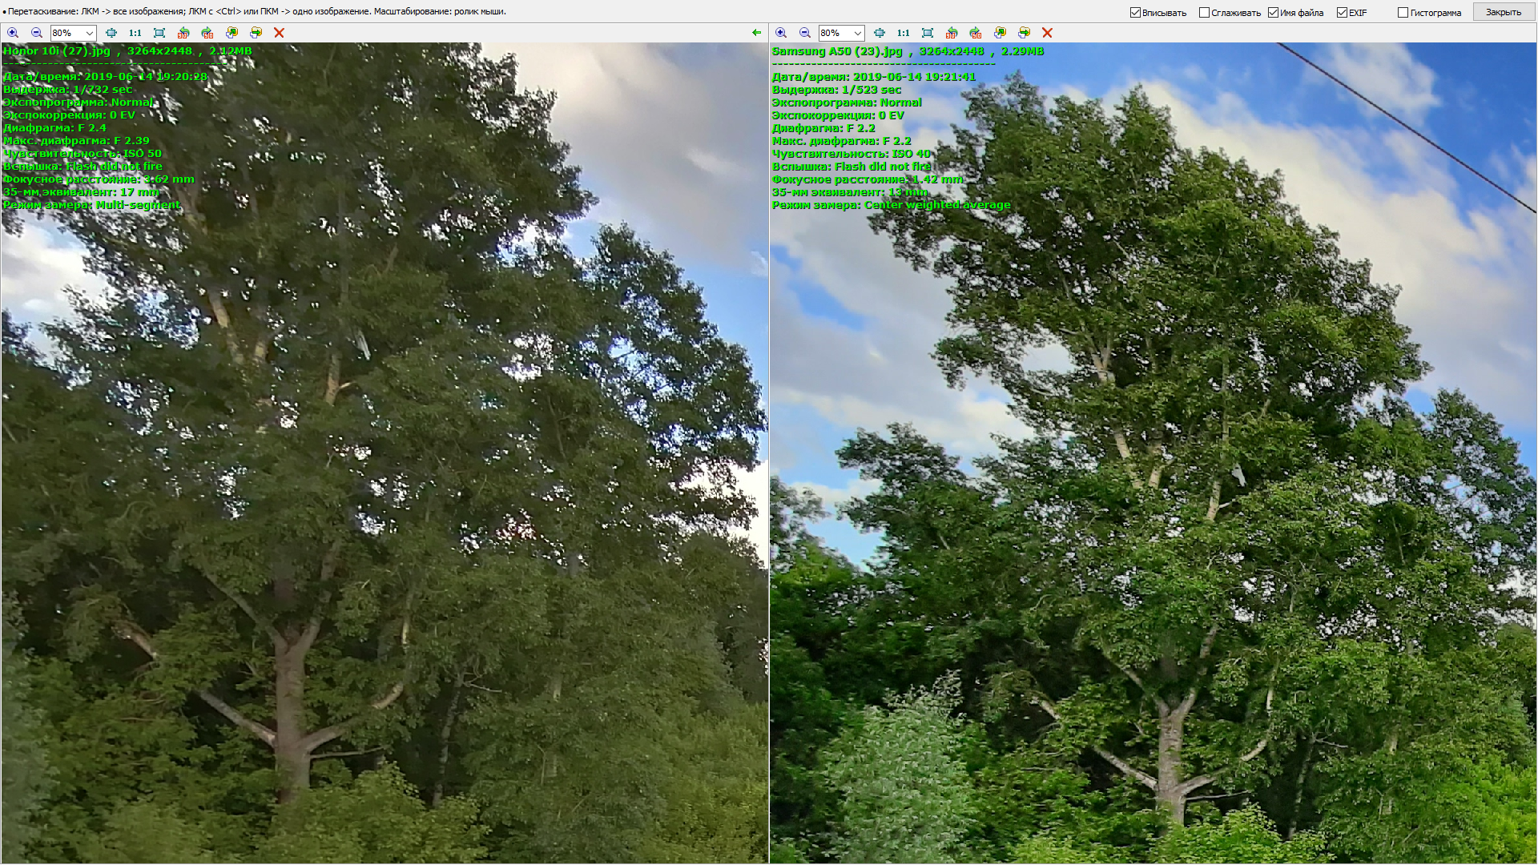Copy left image to folder icon
Image resolution: width=1538 pixels, height=865 pixels.
[x=232, y=33]
